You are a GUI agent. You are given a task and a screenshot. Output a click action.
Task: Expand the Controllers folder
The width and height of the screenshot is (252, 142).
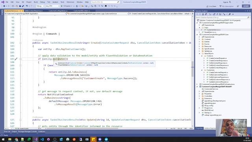[200, 96]
